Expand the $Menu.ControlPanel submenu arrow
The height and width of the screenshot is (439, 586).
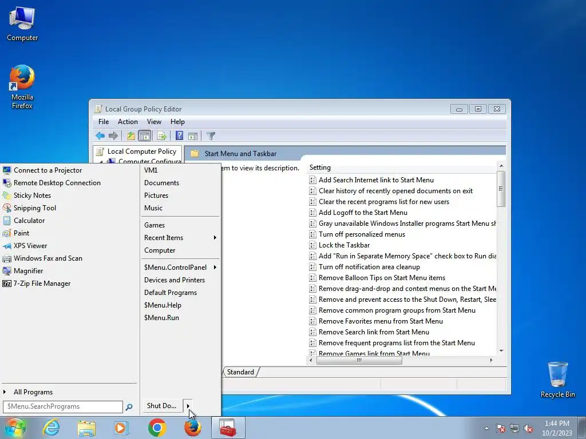click(215, 268)
